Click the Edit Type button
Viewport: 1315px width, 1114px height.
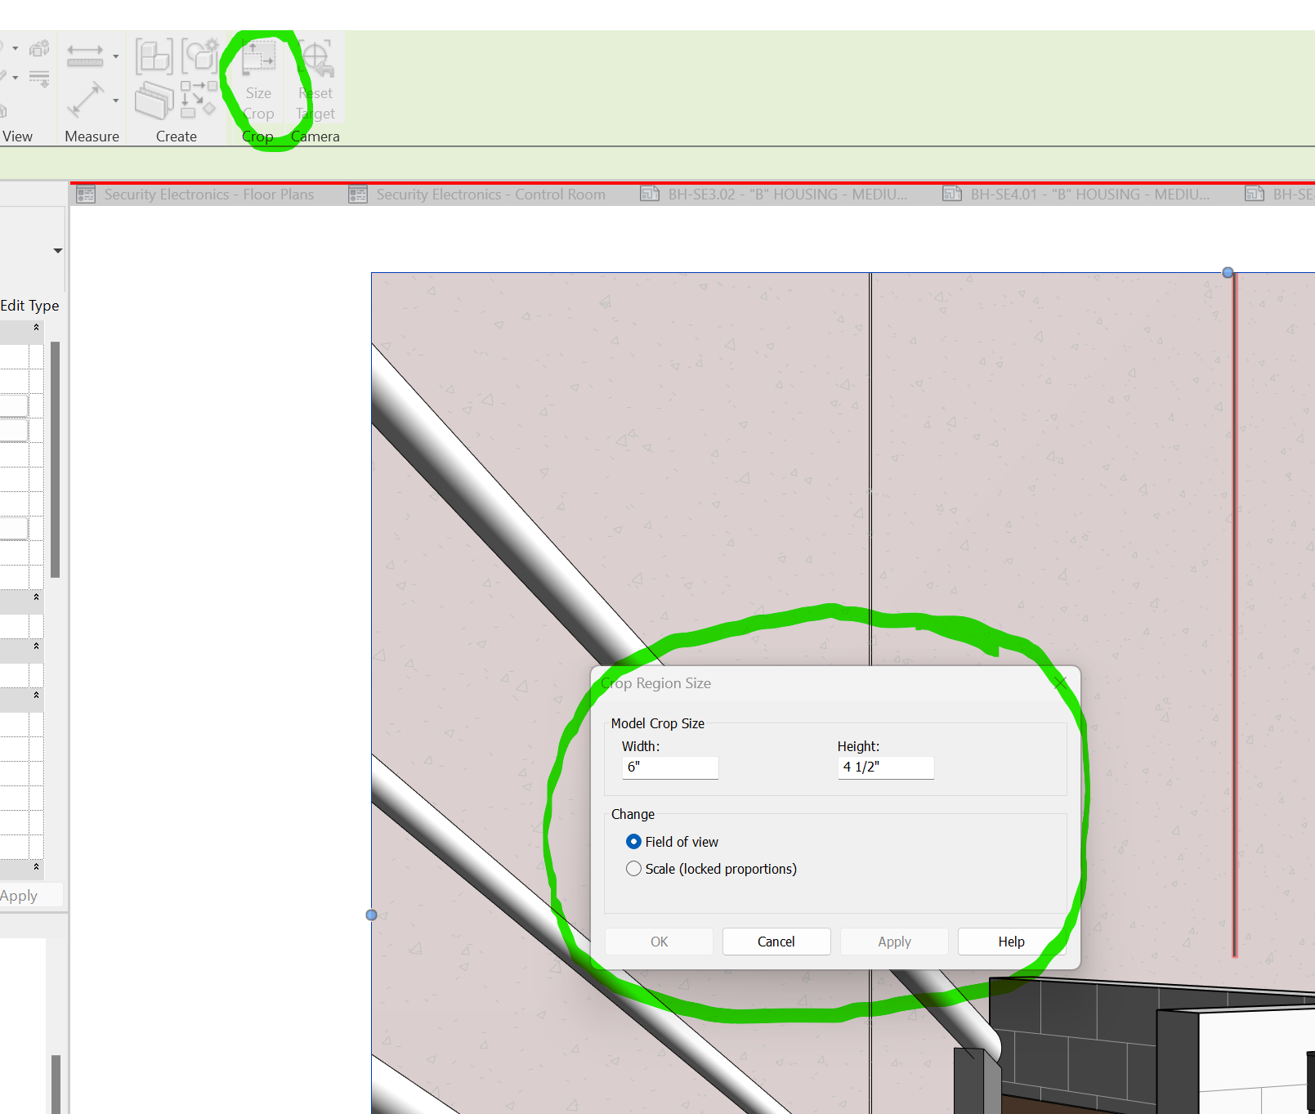point(30,305)
